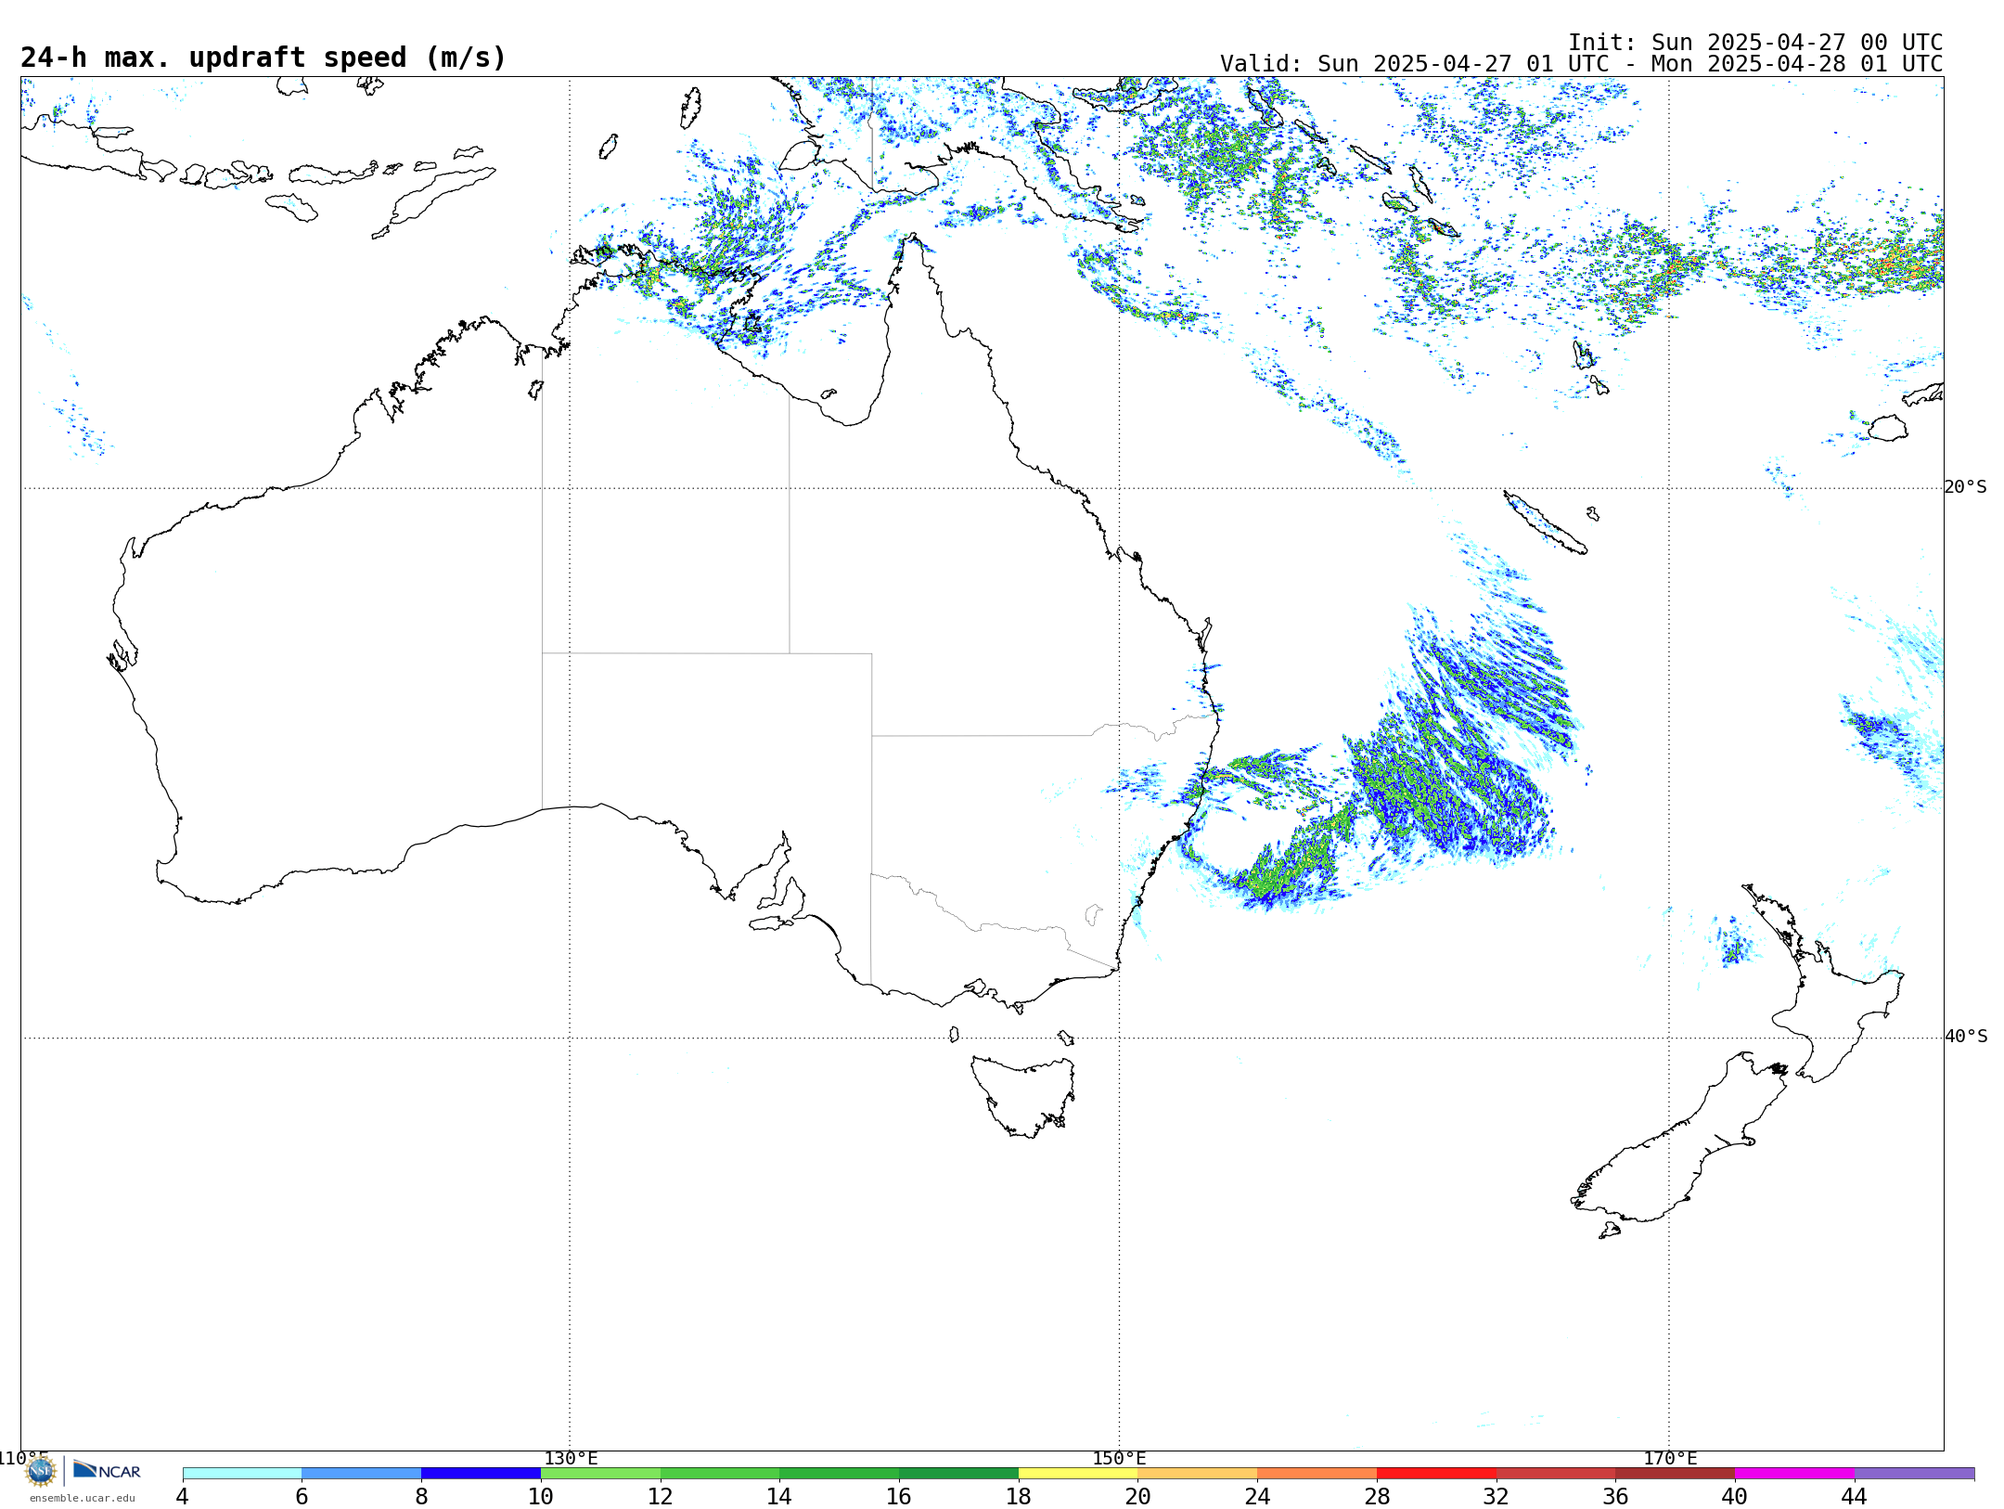Pick the yellow 18–20 colorbar swatch
Viewport: 2004px width, 1509px height.
[x=1078, y=1474]
